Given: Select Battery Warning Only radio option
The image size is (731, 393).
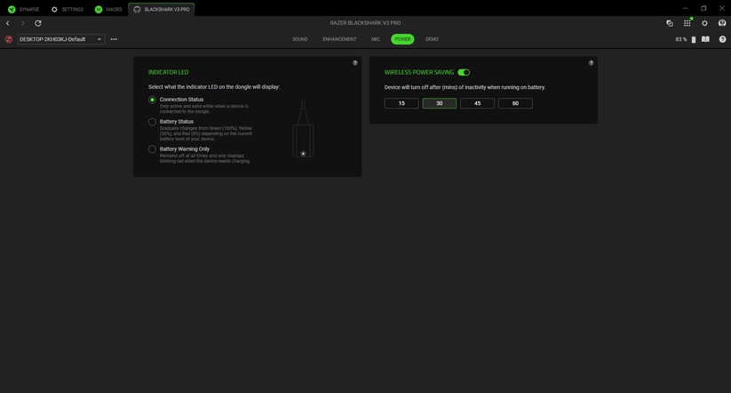Looking at the screenshot, I should [x=152, y=149].
